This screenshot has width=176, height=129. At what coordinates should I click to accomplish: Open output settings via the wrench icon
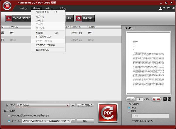point(73,105)
